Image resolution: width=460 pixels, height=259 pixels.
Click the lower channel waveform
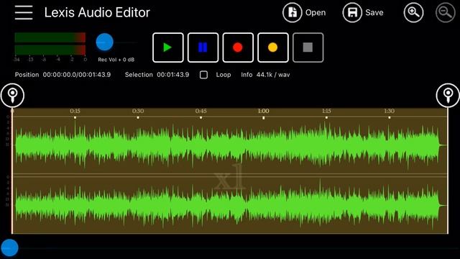pos(230,205)
